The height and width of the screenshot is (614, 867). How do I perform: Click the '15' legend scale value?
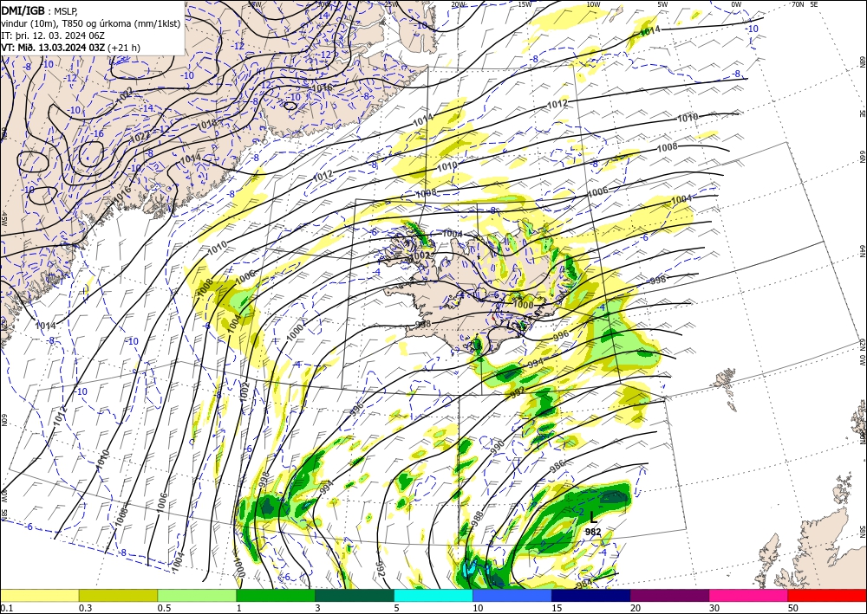(557, 608)
